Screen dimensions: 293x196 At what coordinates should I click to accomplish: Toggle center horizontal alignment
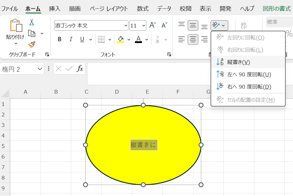pyautogui.click(x=193, y=39)
